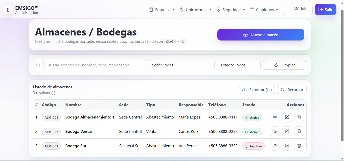The image size is (344, 161).
Task: Click the Tipo column header
Action: coord(151,105)
